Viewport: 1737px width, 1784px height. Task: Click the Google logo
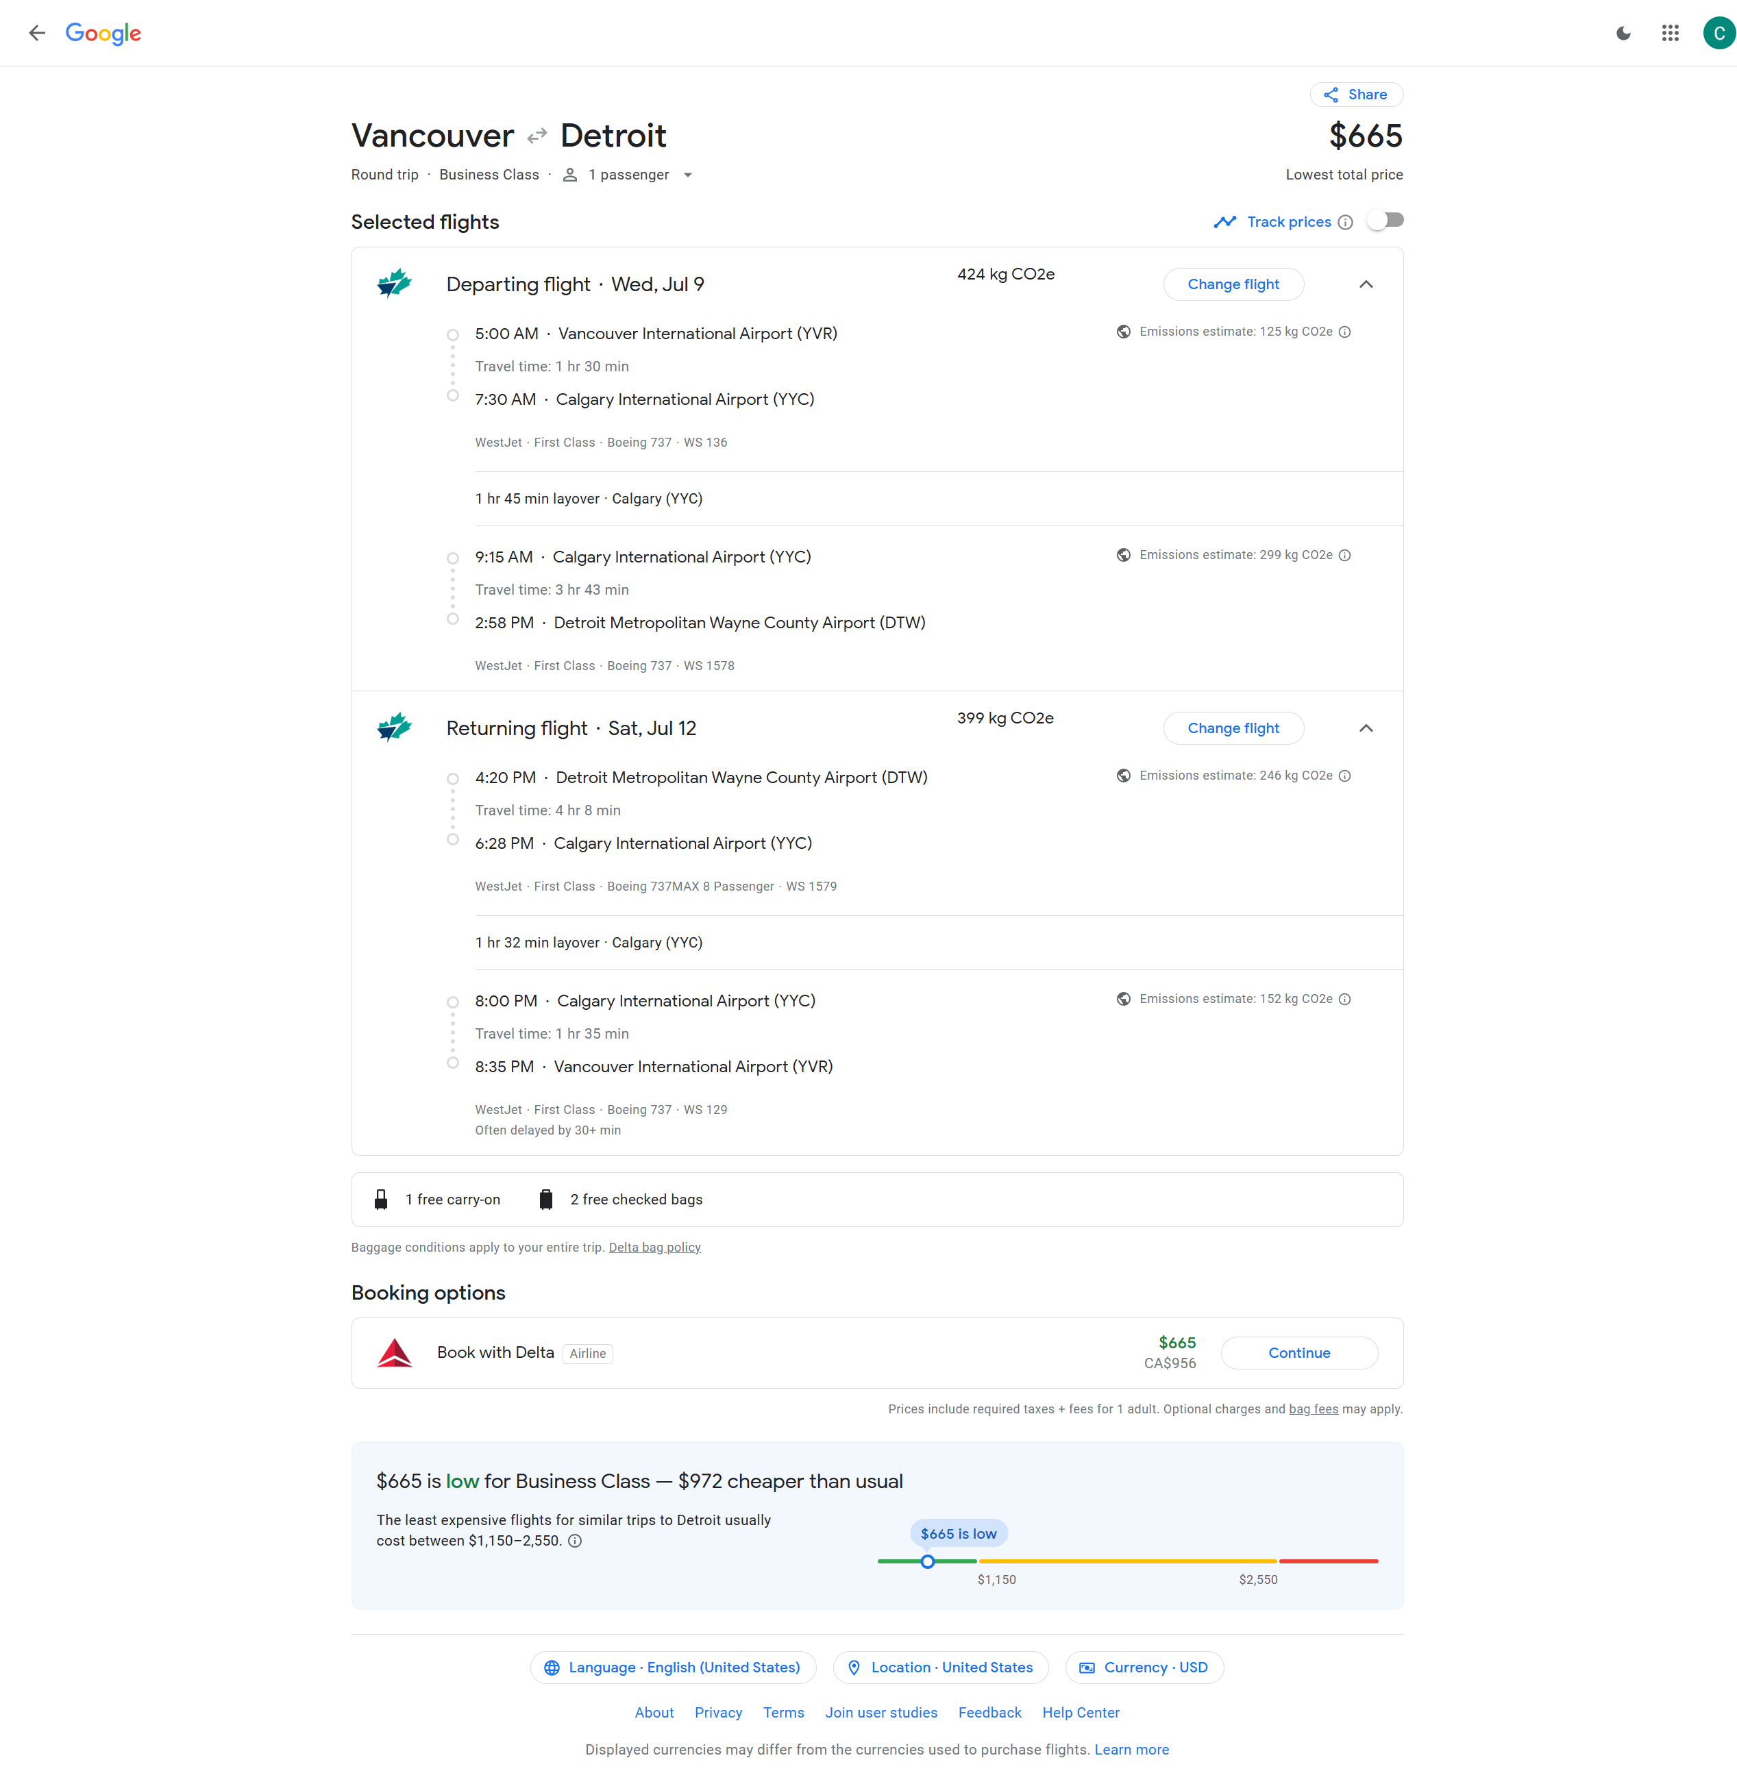click(103, 33)
